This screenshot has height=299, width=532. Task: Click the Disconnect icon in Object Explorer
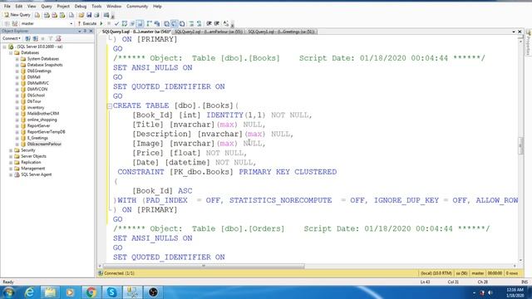point(35,38)
